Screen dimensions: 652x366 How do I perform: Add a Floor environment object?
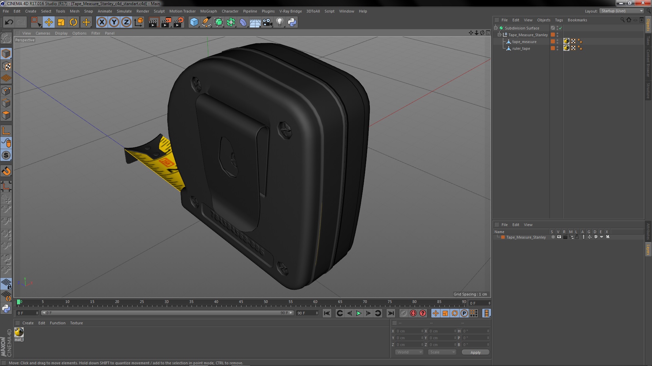click(255, 22)
